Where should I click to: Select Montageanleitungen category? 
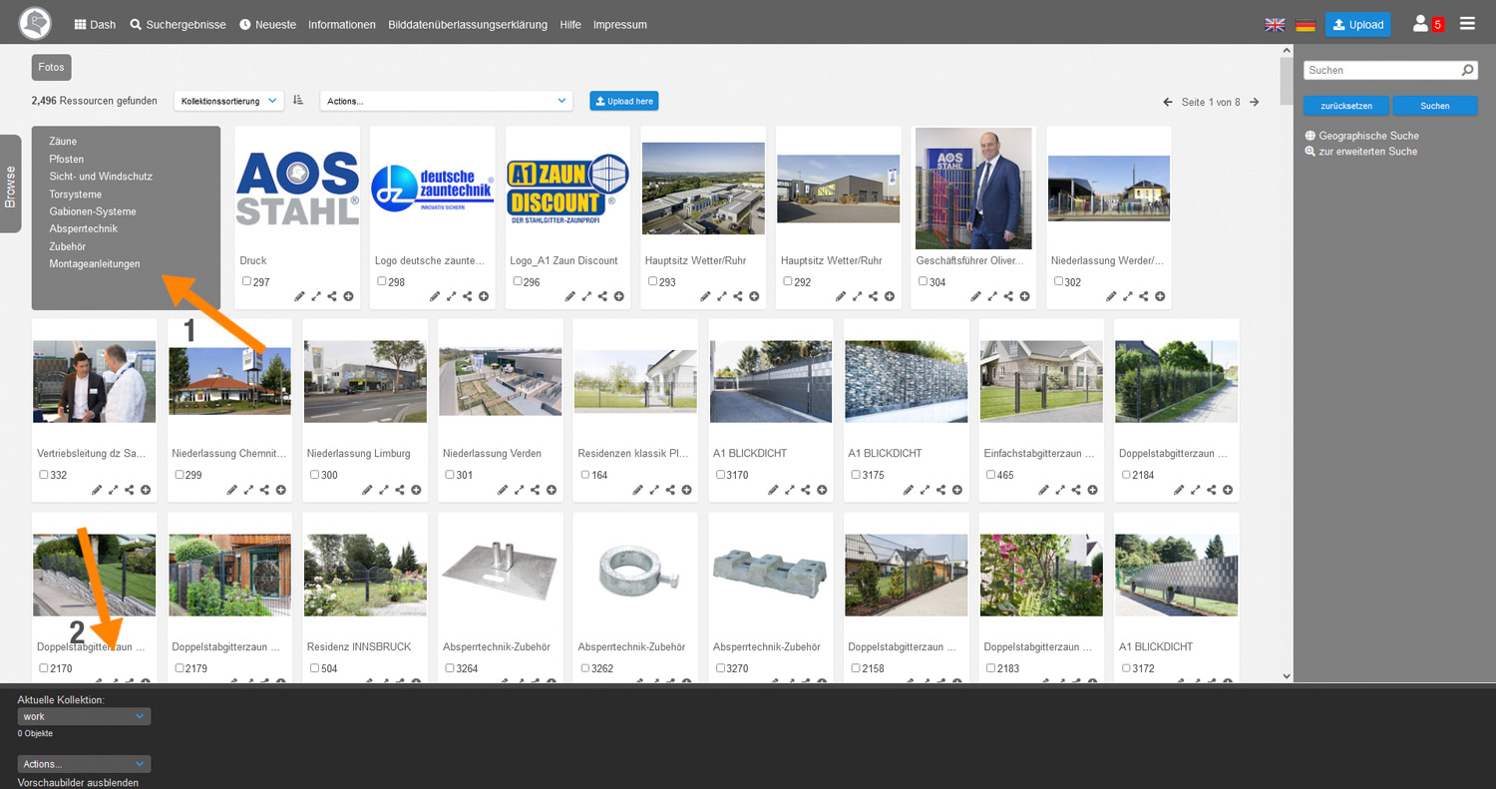pyautogui.click(x=95, y=264)
